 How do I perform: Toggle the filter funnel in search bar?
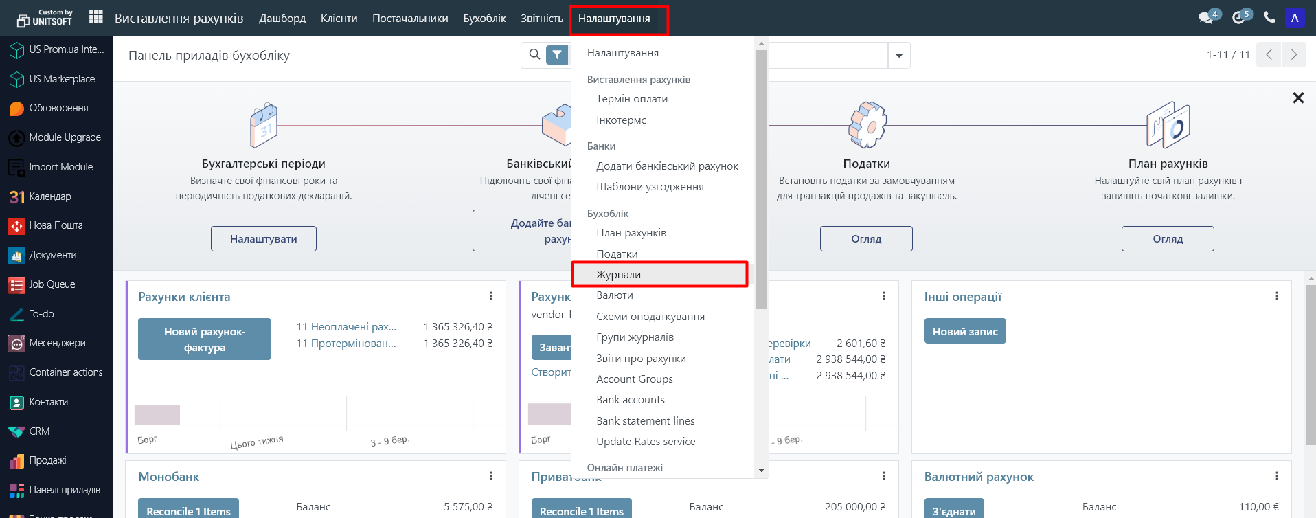[x=557, y=55]
